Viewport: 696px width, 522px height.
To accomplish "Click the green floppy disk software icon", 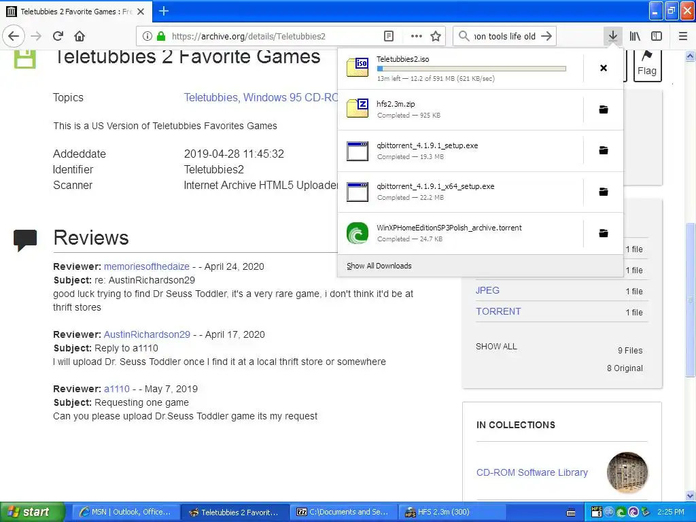I will pyautogui.click(x=25, y=59).
